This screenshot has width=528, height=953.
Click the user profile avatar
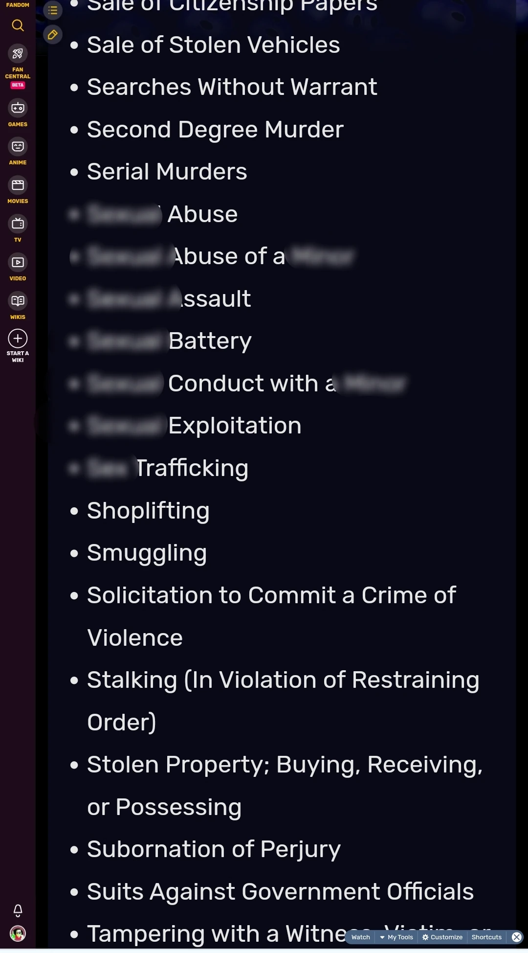pos(18,933)
